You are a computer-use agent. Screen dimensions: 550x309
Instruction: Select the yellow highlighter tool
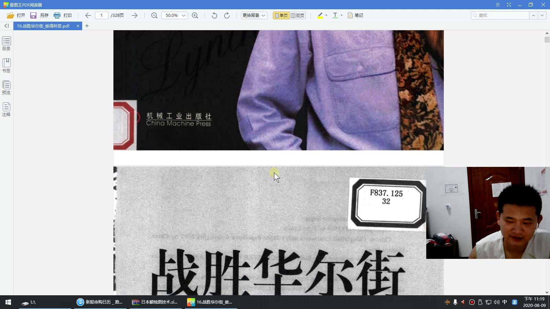pos(320,15)
